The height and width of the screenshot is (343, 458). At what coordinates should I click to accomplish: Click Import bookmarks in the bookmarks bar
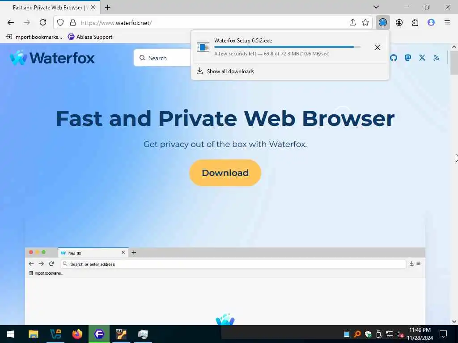(x=34, y=37)
